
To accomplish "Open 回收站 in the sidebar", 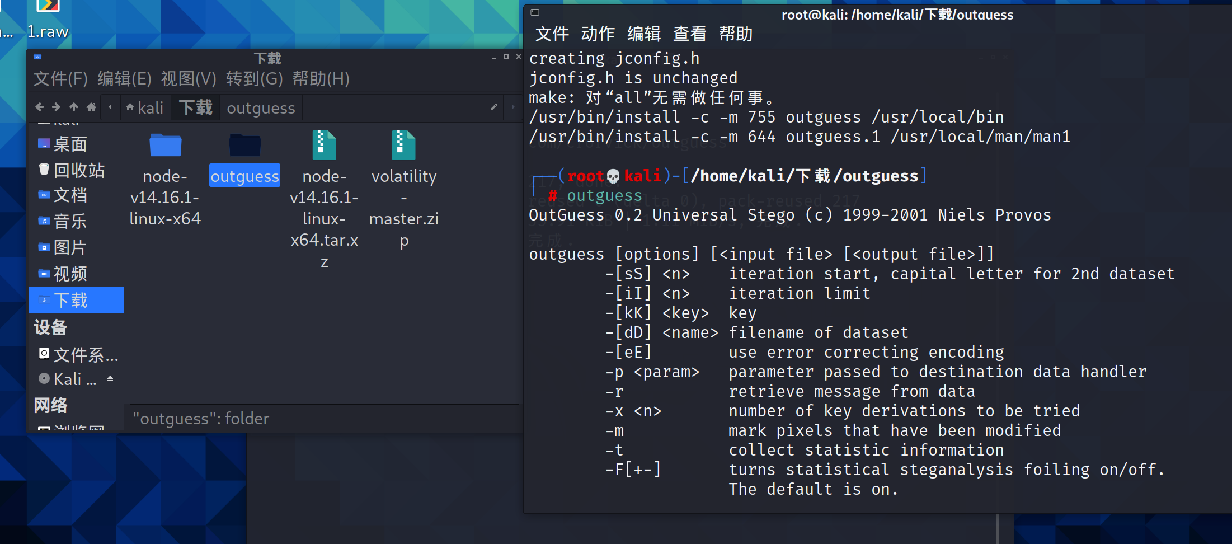I will click(76, 170).
